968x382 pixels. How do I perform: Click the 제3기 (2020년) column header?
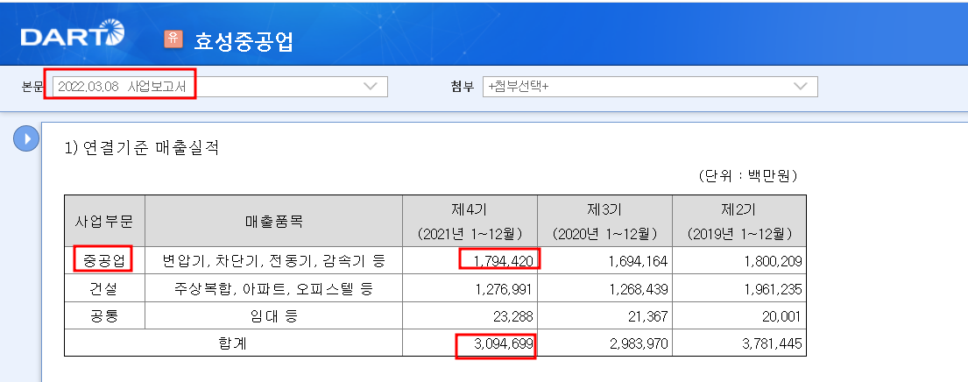605,221
